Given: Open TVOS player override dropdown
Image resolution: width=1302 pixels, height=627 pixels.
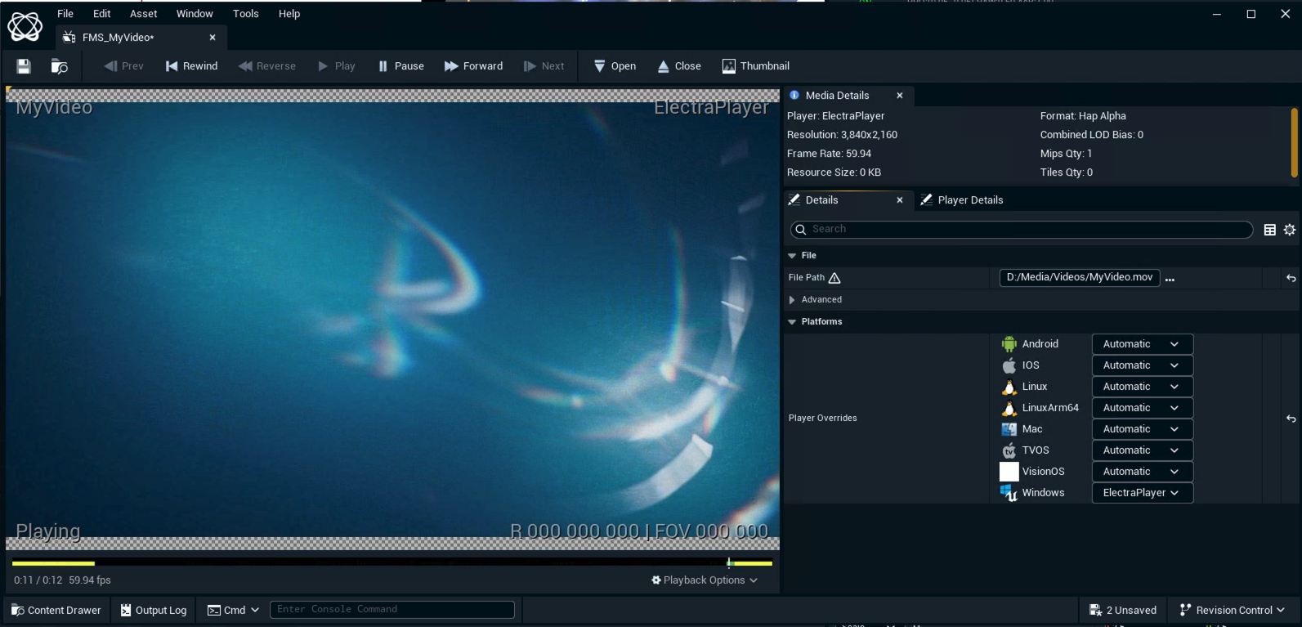Looking at the screenshot, I should [x=1143, y=450].
